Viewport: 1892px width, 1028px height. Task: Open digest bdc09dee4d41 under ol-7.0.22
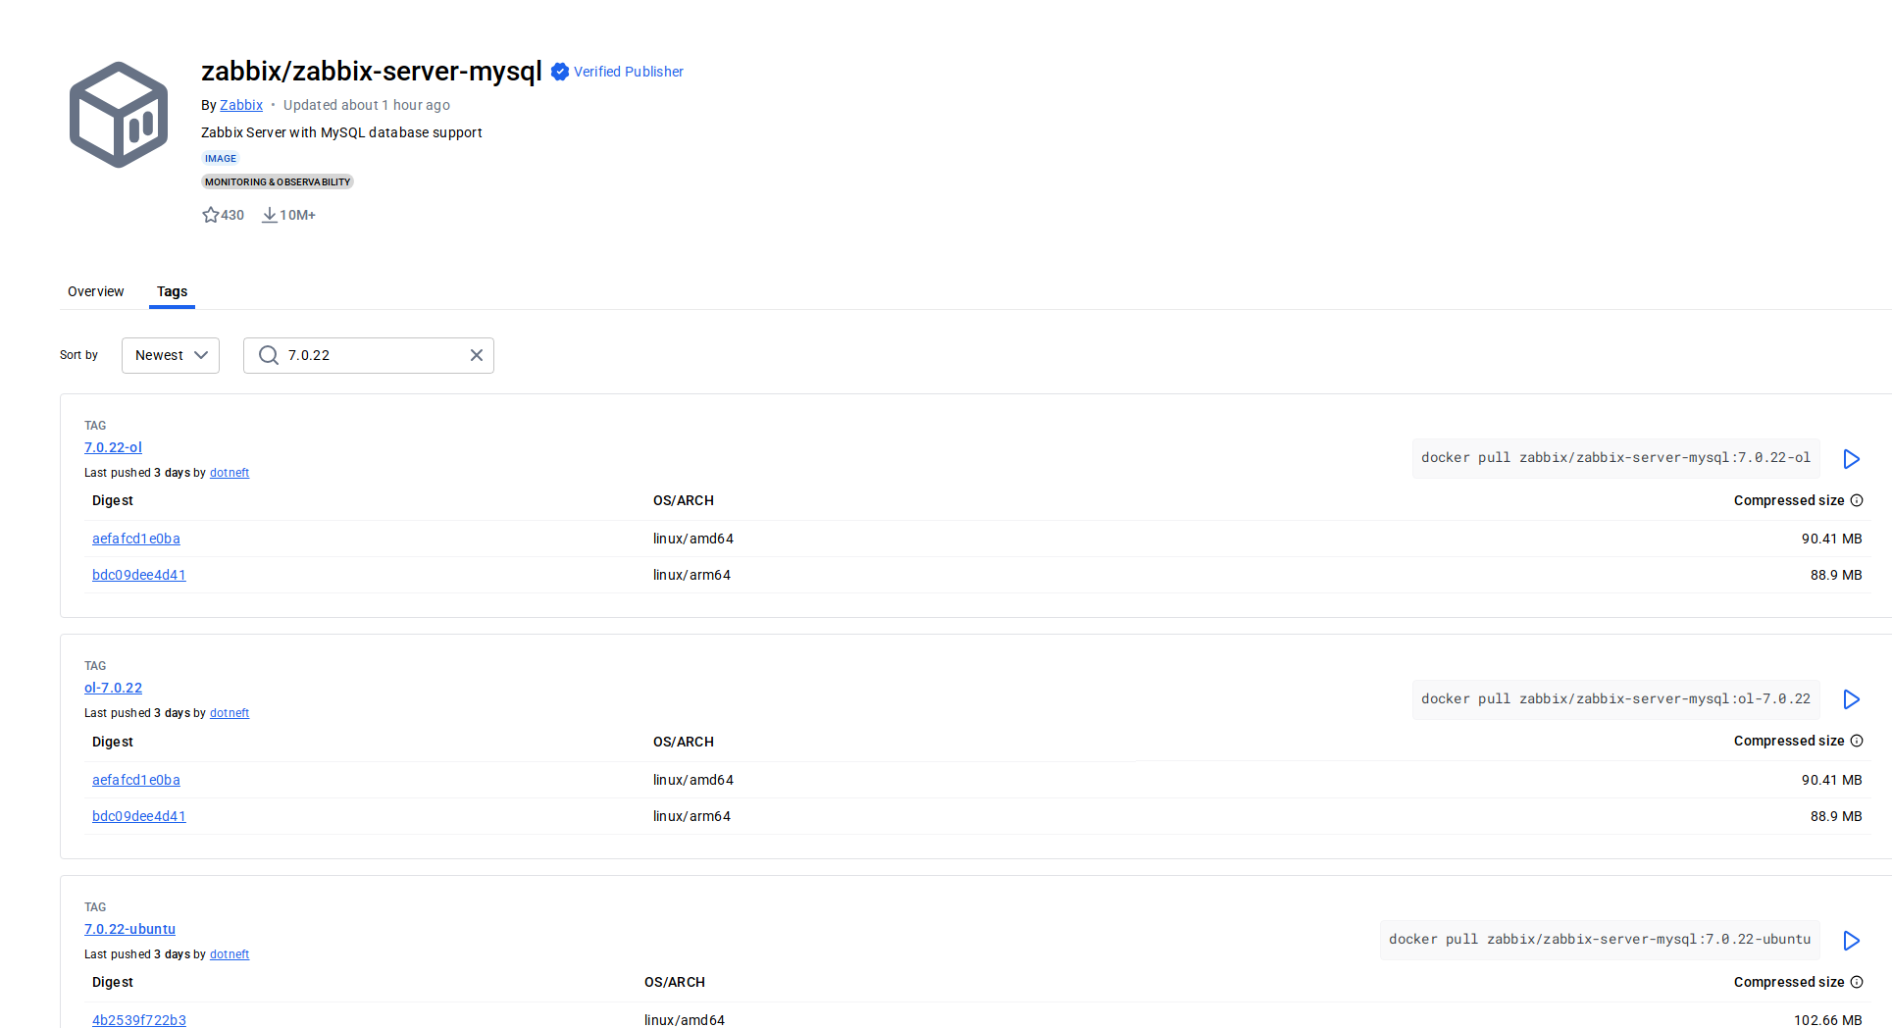coord(139,816)
